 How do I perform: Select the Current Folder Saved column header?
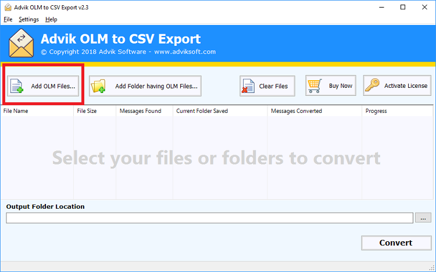(220, 111)
